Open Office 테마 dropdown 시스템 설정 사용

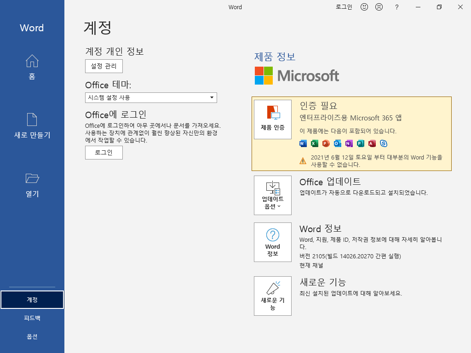(x=151, y=97)
